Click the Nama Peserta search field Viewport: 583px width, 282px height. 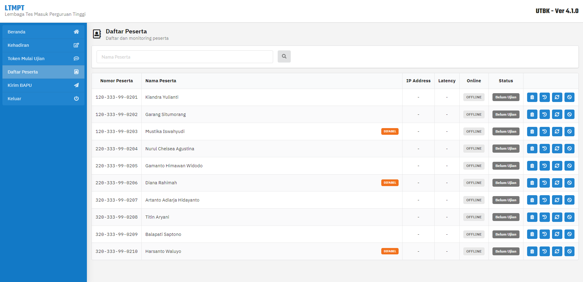pos(185,57)
